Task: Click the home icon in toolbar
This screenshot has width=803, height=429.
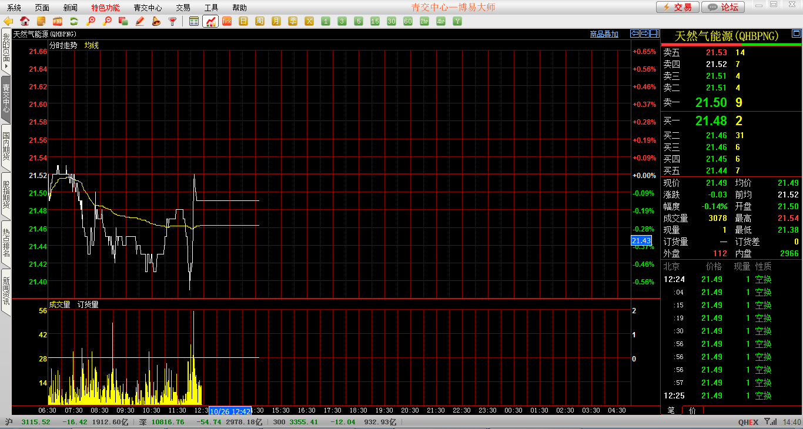Action: click(25, 21)
